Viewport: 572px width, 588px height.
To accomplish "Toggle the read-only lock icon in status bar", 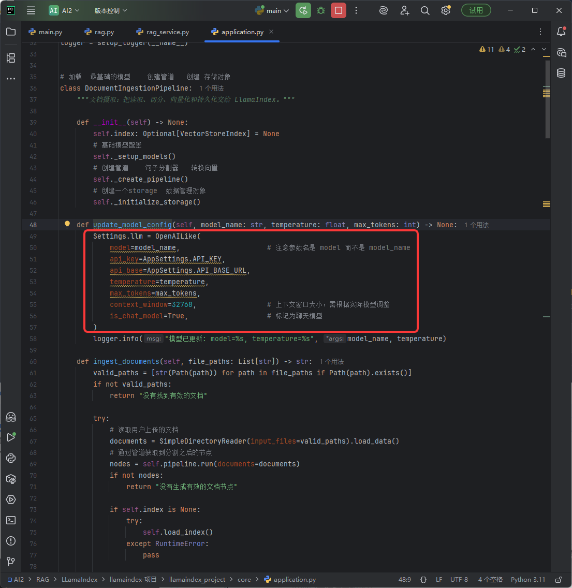I will [x=559, y=579].
